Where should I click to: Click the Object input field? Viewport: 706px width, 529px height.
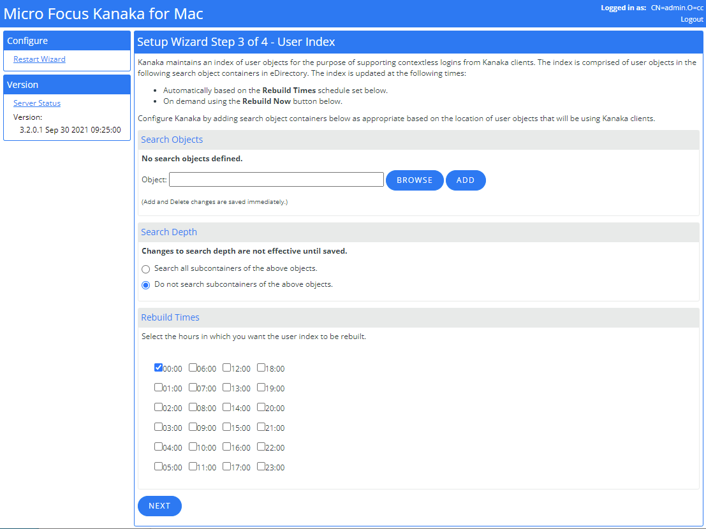point(276,180)
